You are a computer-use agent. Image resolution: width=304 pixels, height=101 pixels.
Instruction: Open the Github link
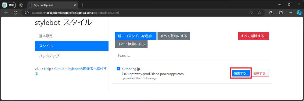click(59, 69)
